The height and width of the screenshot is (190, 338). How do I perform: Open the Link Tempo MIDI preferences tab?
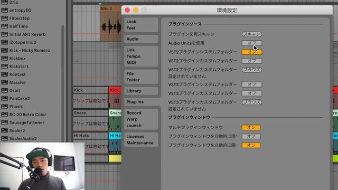coord(141,56)
